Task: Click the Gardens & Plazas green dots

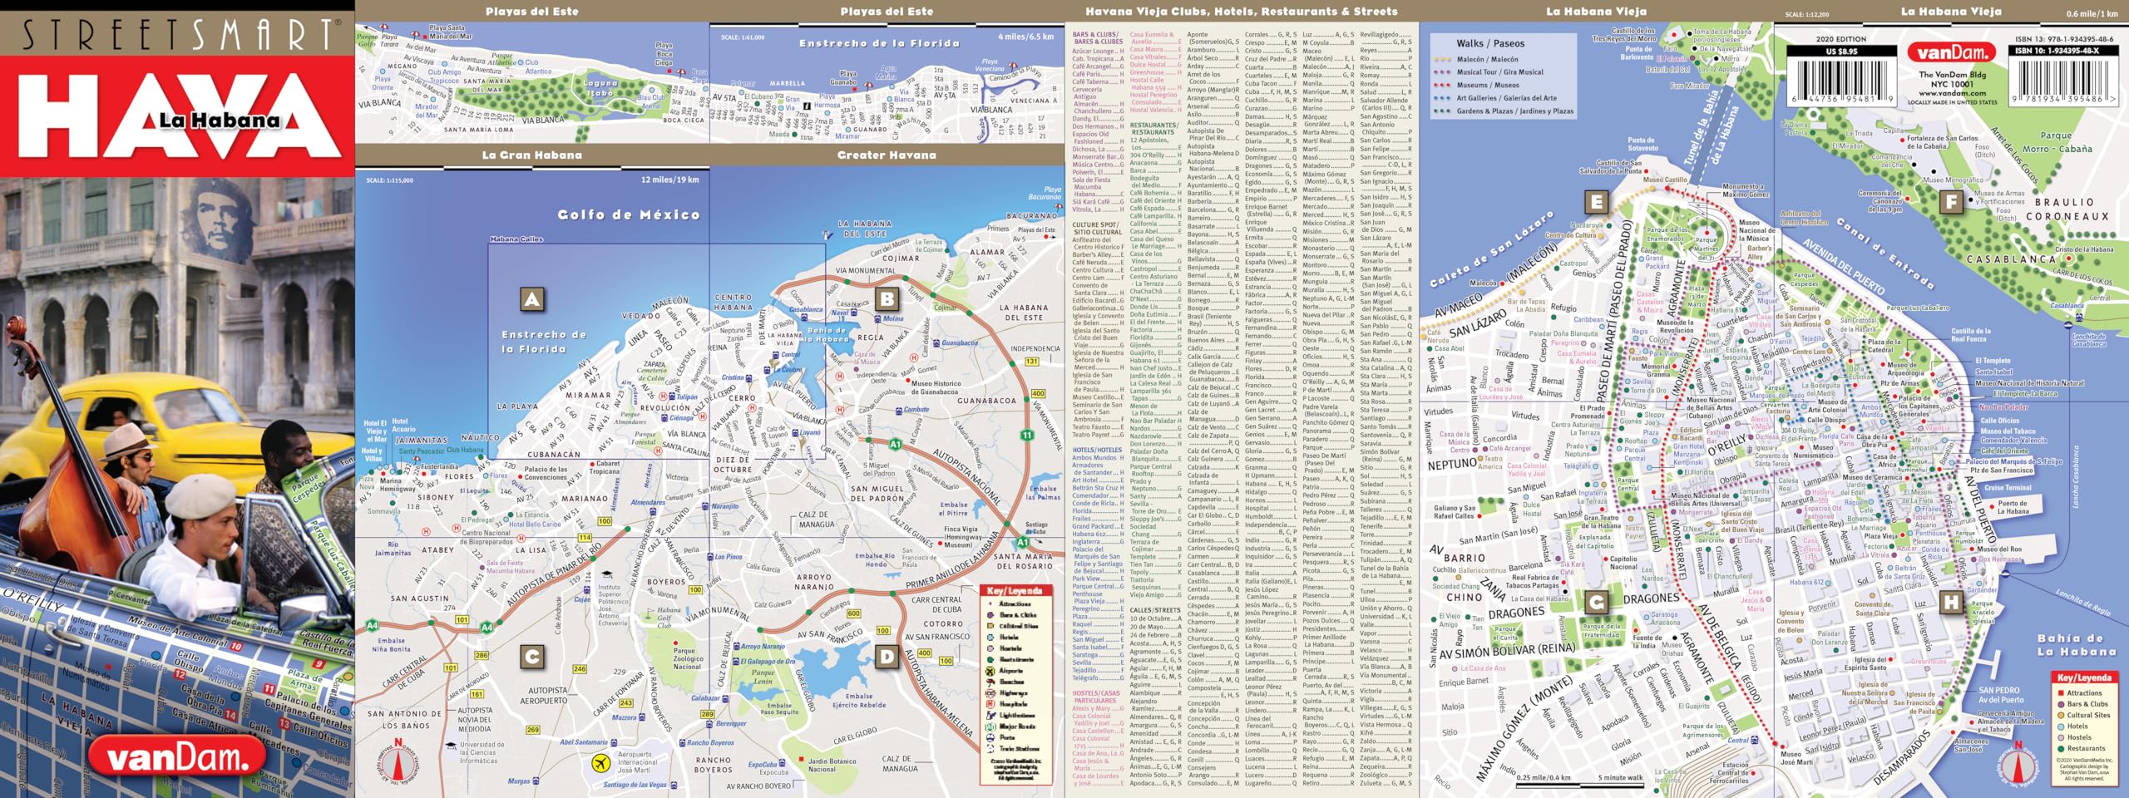Action: (1442, 111)
